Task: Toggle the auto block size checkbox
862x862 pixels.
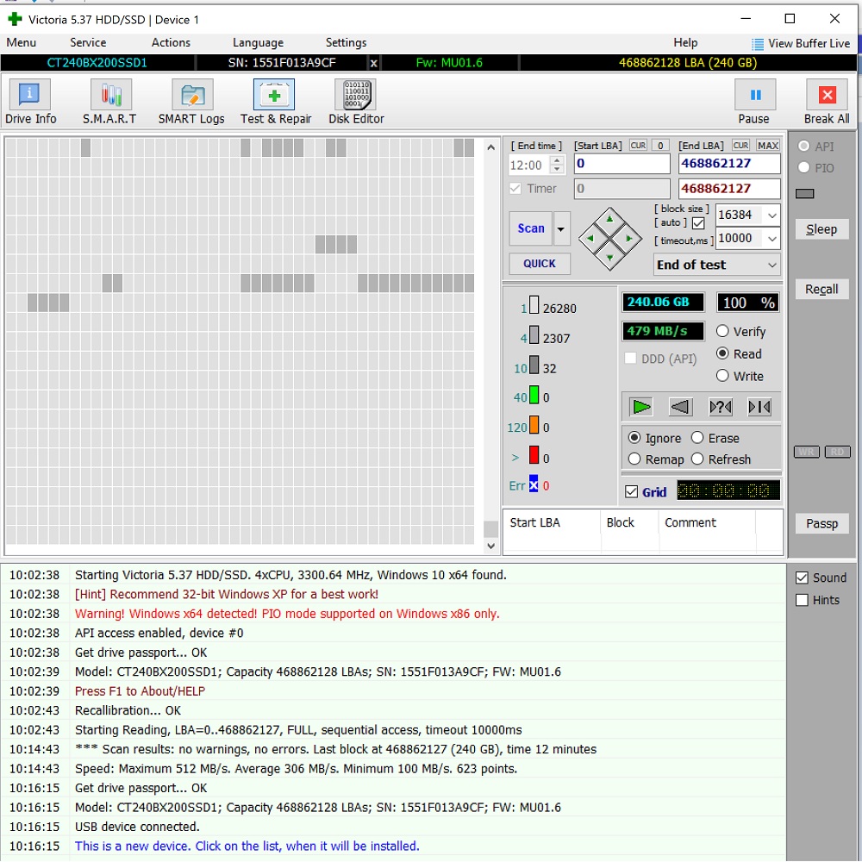Action: [698, 223]
